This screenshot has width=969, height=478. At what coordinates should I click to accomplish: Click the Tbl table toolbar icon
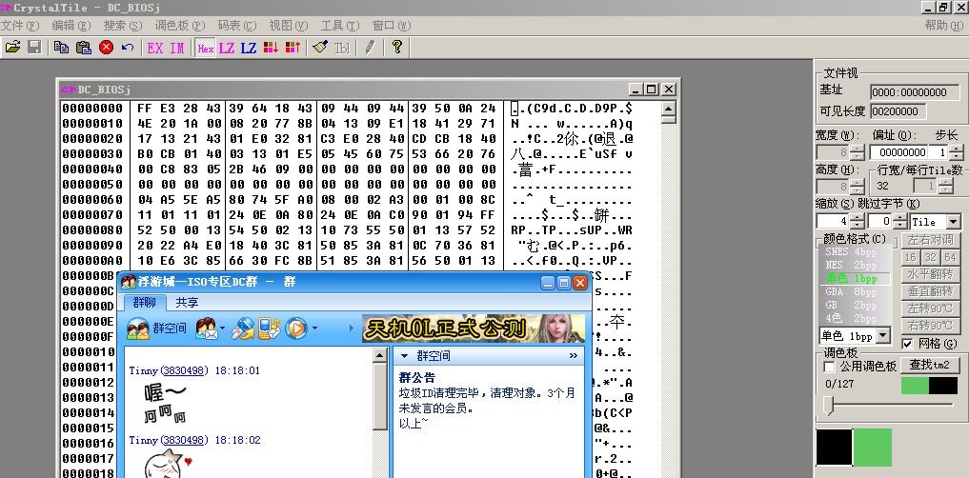(342, 47)
